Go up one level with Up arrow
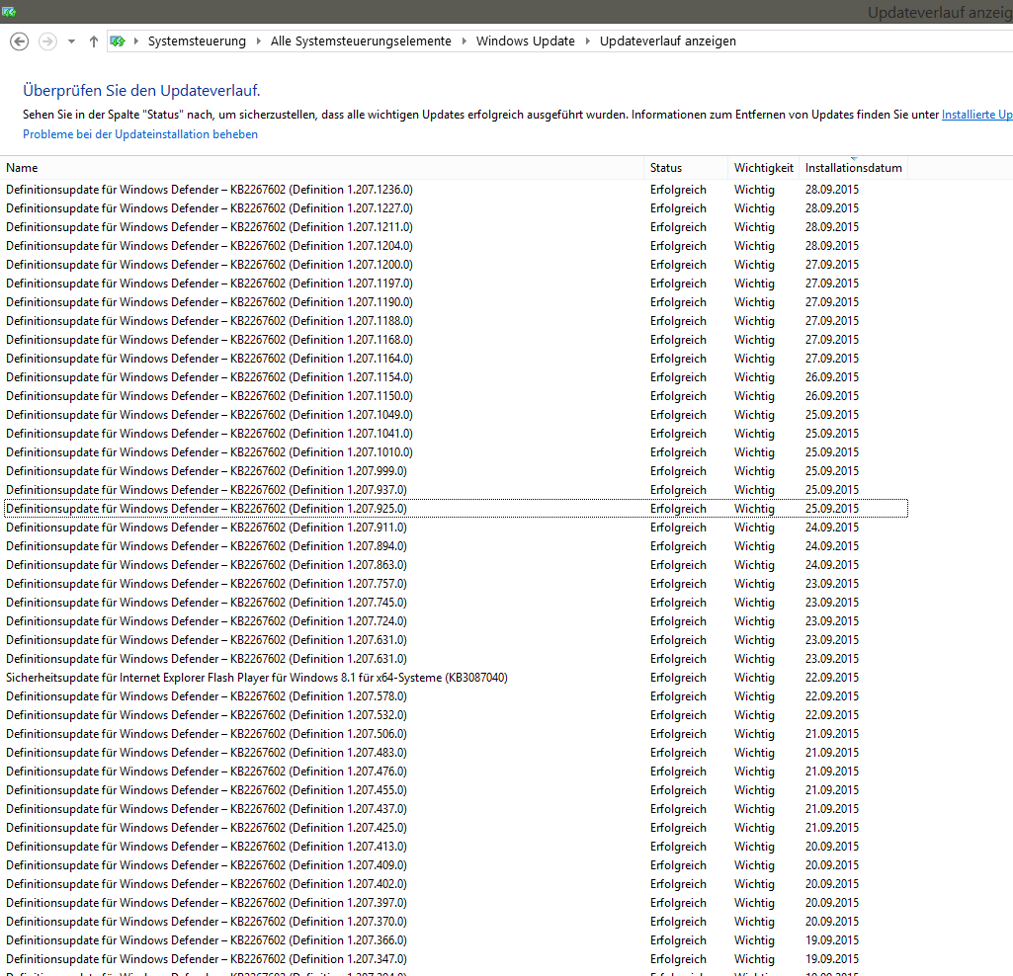1013x976 pixels. pos(94,41)
